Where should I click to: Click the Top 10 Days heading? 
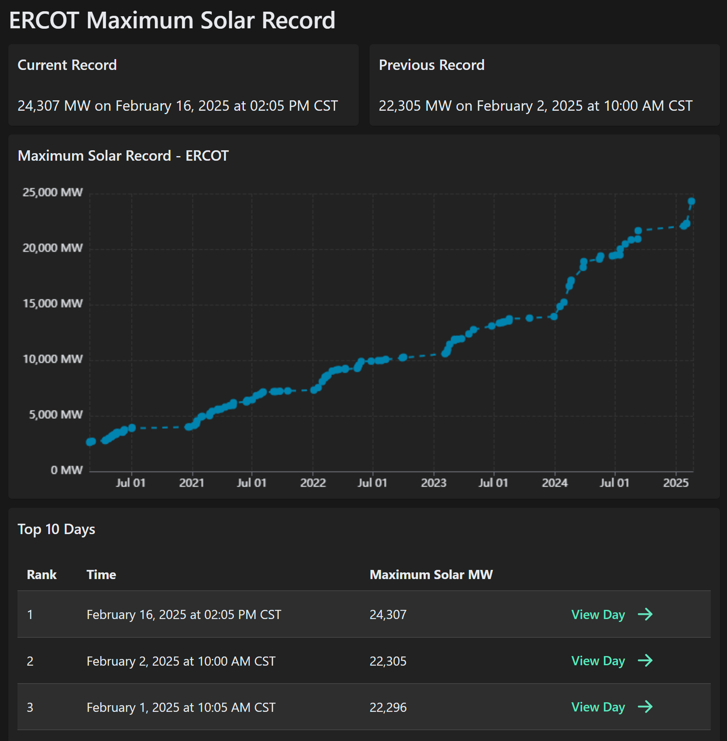point(56,529)
